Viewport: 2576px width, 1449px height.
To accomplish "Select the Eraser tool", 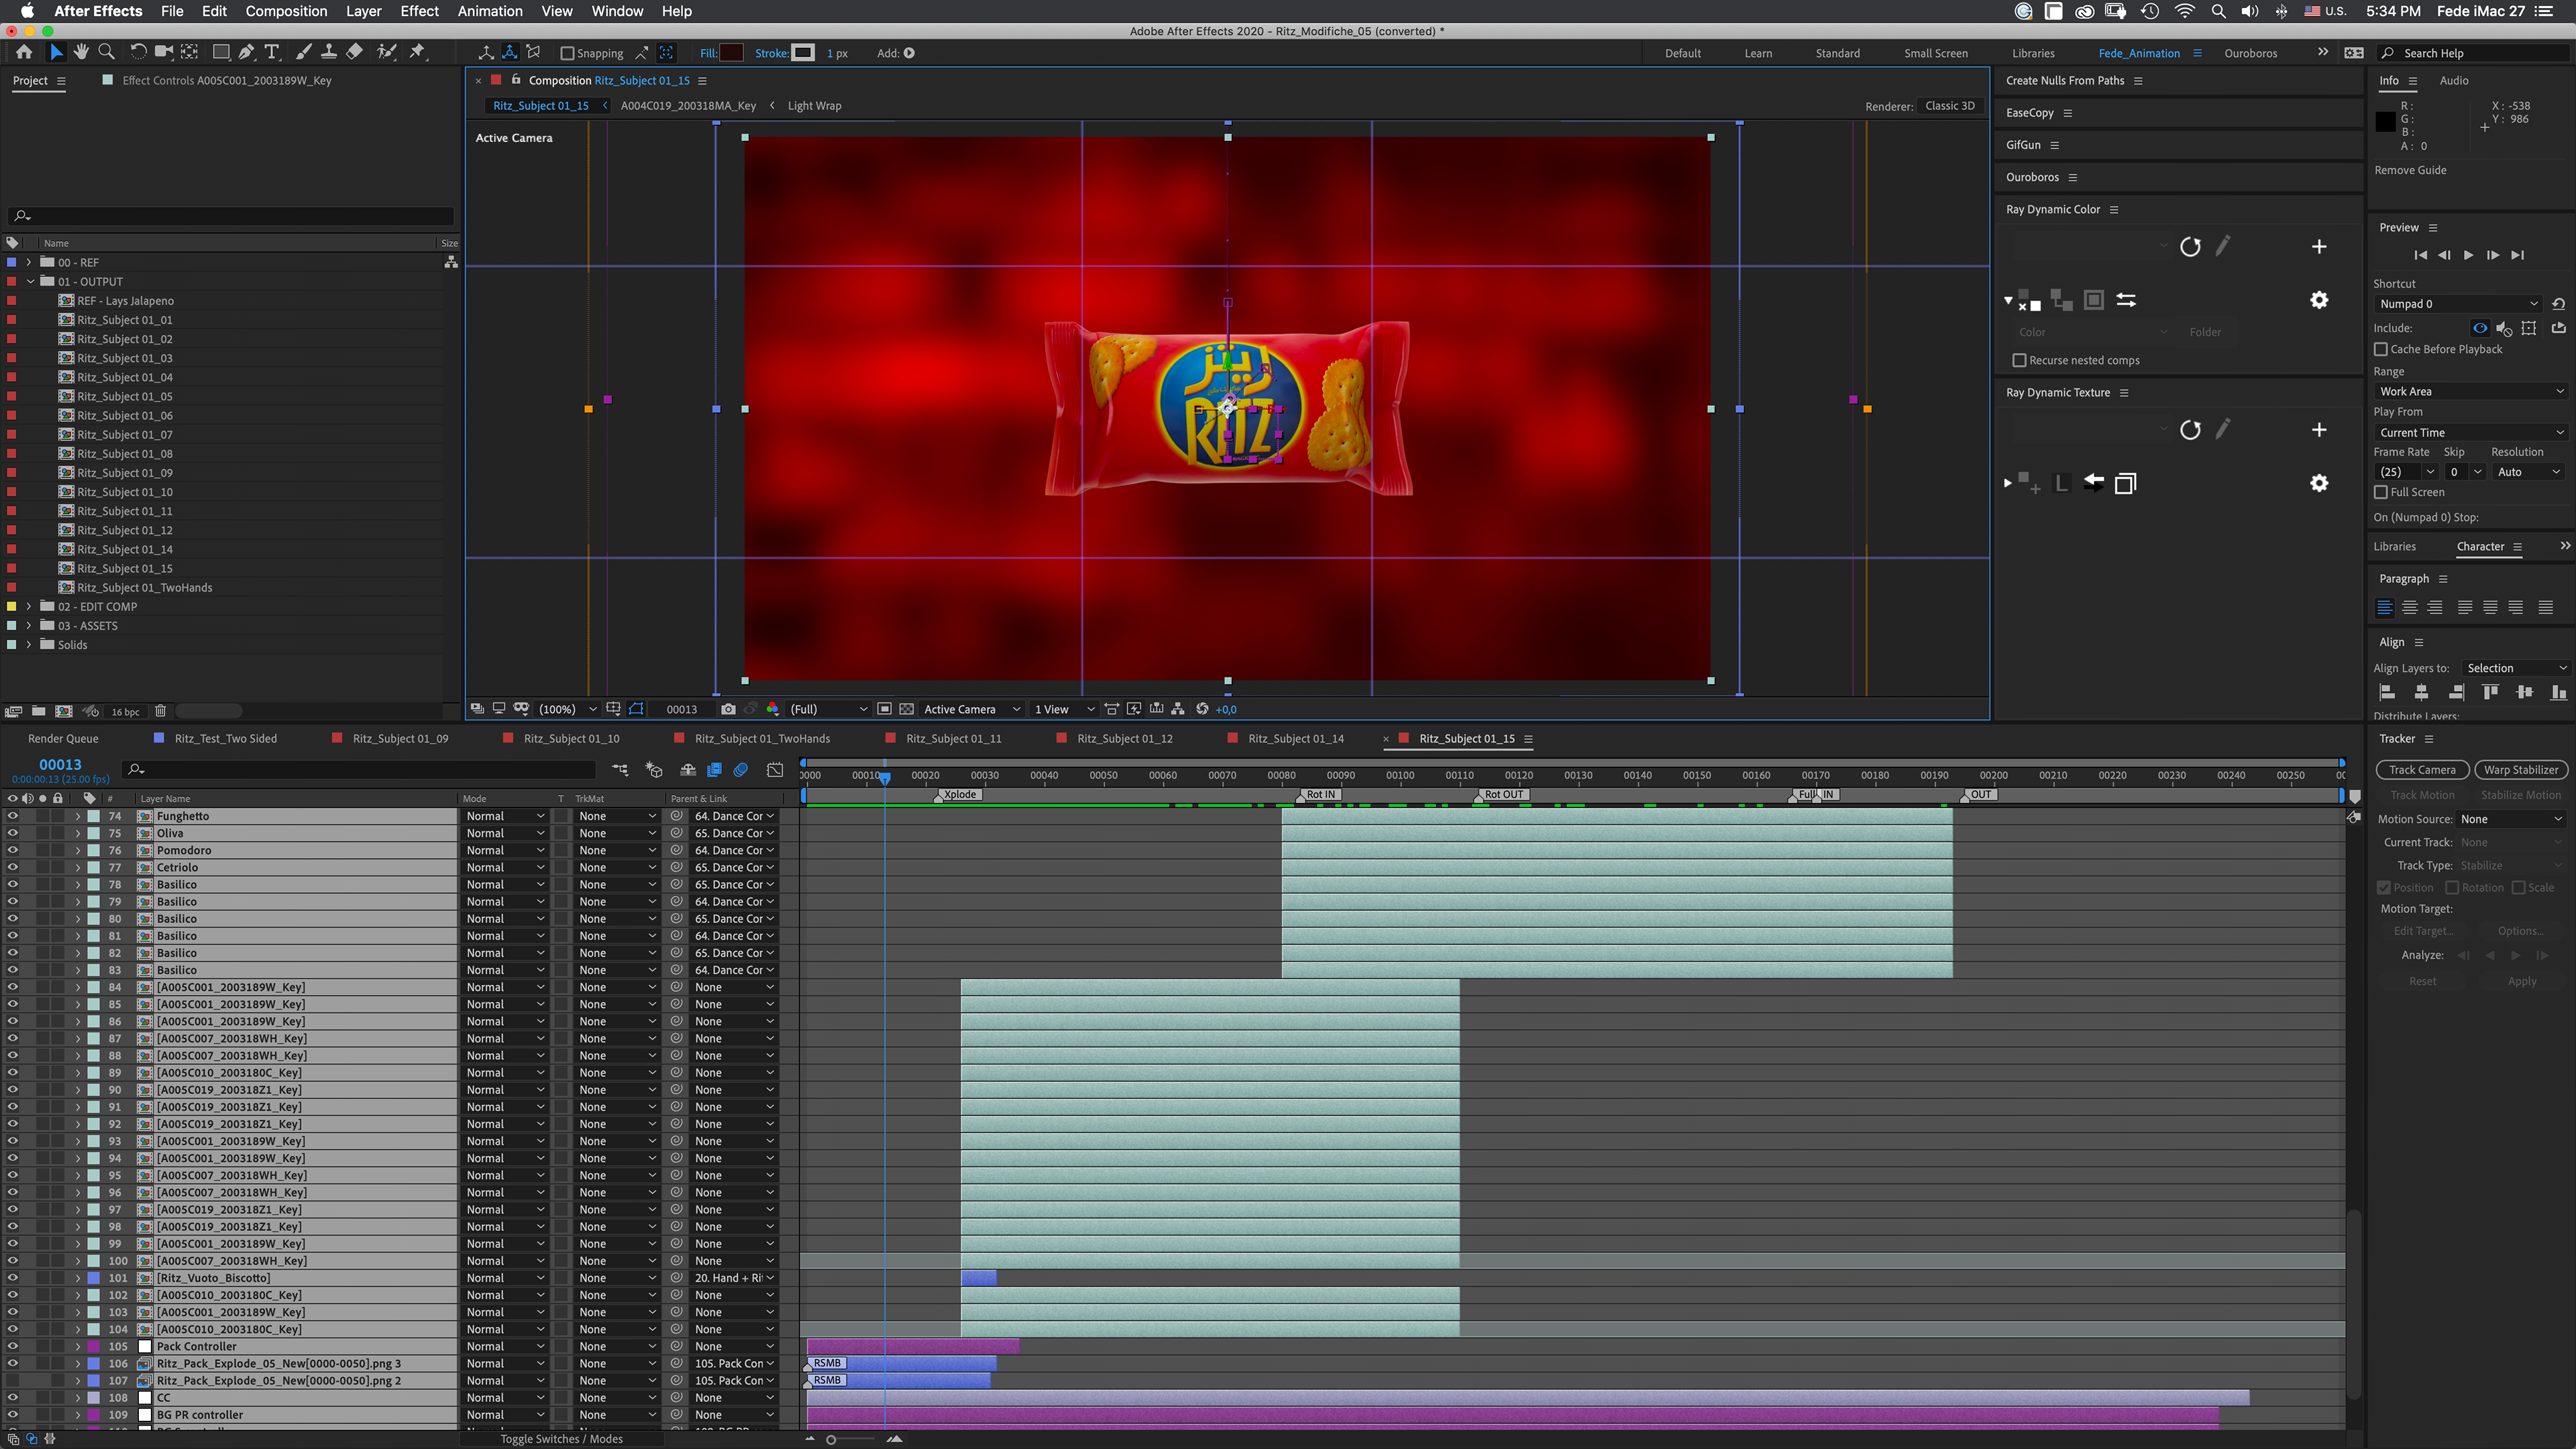I will (x=354, y=52).
